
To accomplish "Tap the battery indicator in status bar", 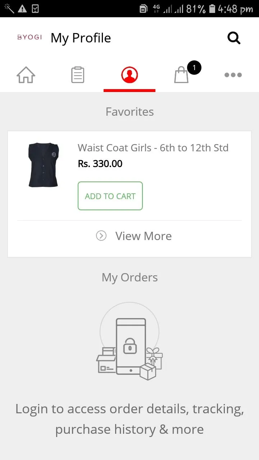I will coord(212,9).
